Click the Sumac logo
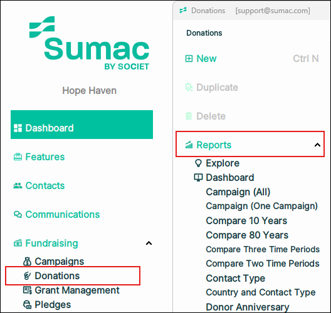 [89, 43]
